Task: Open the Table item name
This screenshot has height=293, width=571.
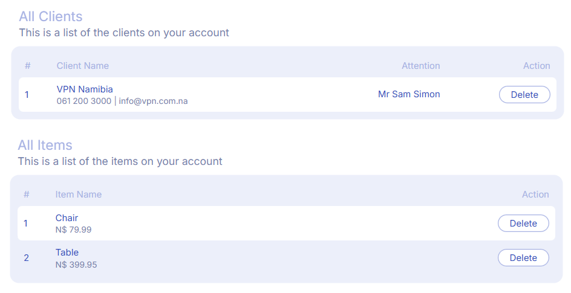Action: [67, 253]
